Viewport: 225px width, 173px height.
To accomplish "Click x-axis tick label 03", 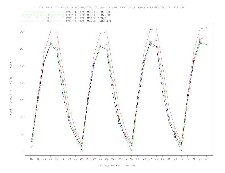I will (x=38, y=159).
